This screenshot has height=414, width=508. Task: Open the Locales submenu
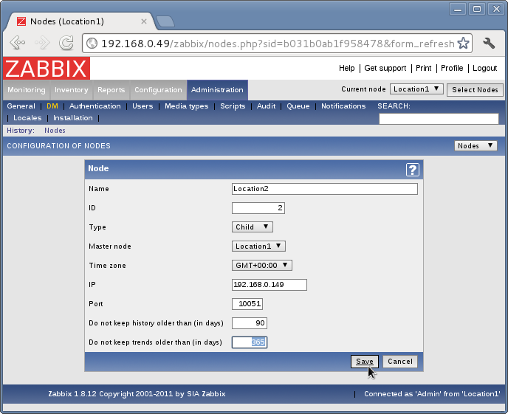(27, 118)
